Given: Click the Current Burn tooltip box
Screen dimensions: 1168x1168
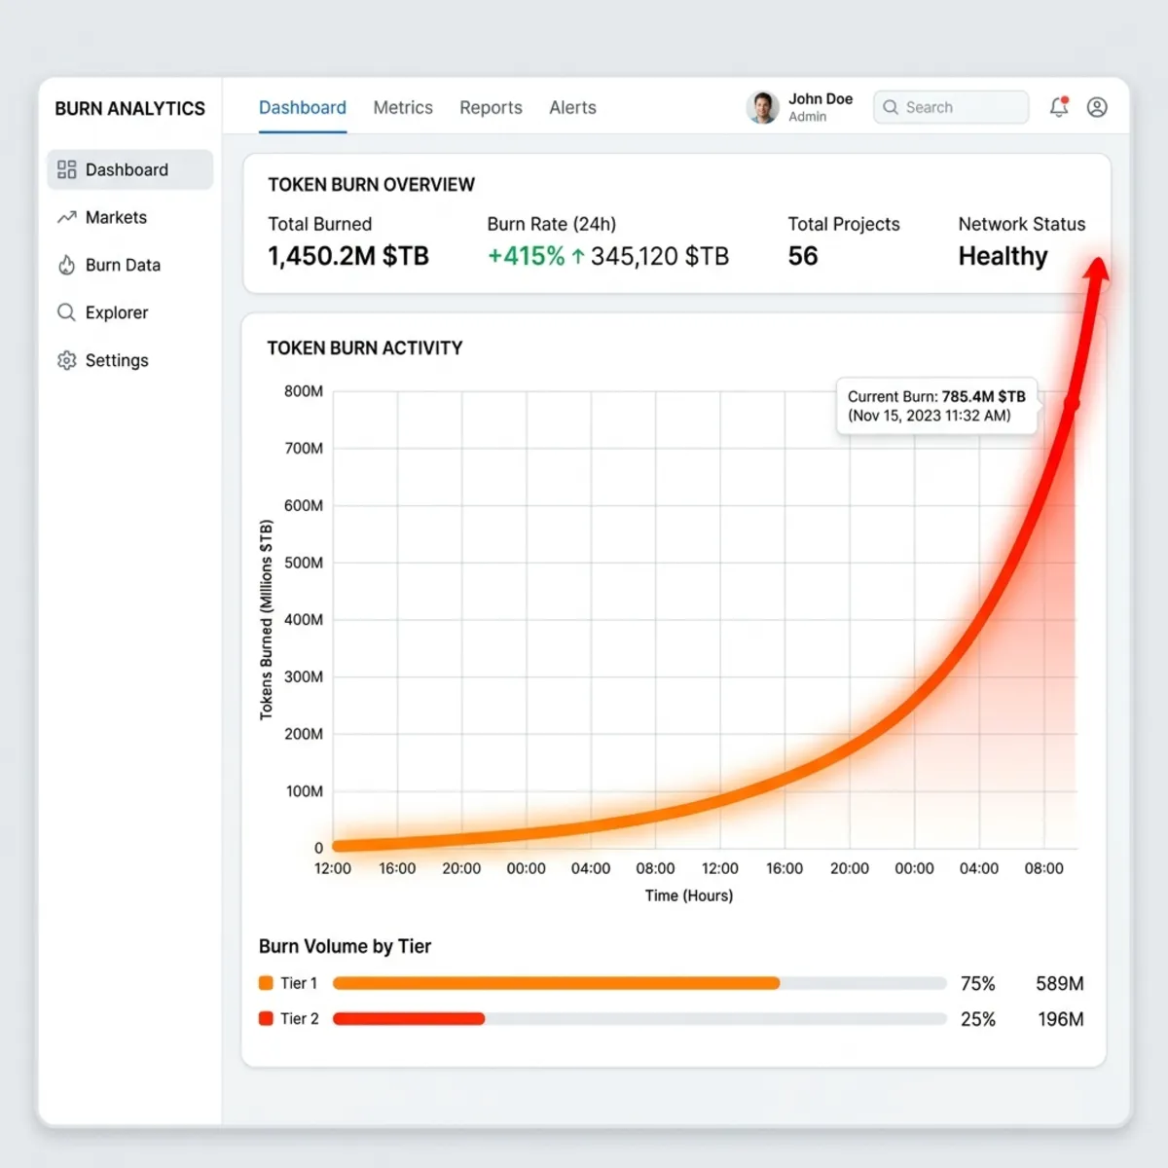Looking at the screenshot, I should click(x=936, y=406).
